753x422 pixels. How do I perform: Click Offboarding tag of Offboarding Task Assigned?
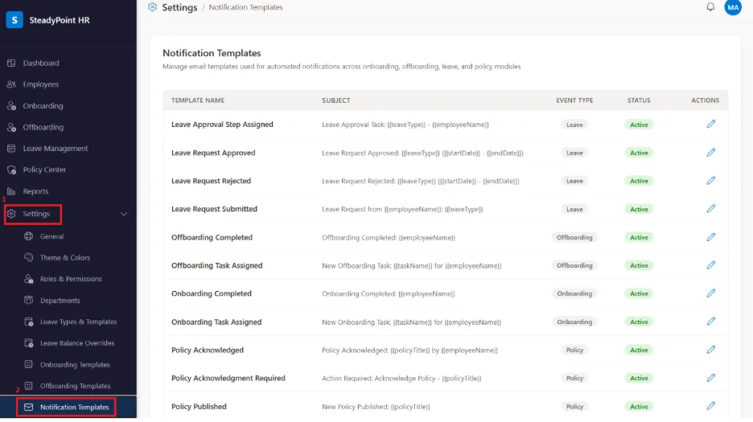(x=574, y=265)
